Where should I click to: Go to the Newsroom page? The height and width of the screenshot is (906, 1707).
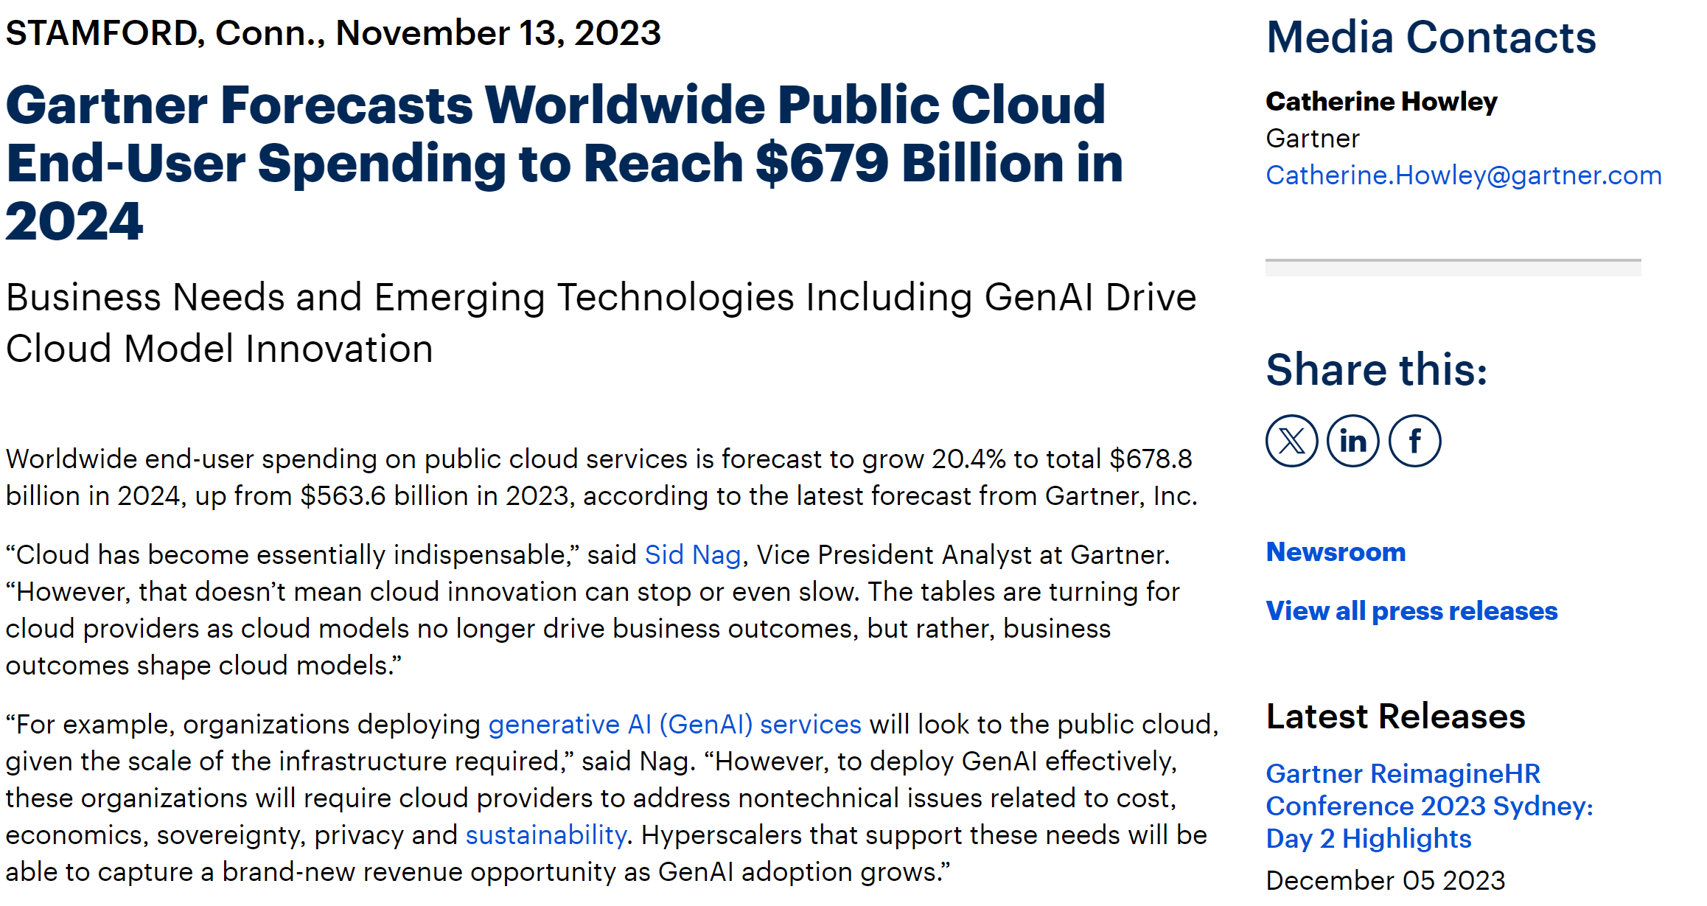(1336, 551)
